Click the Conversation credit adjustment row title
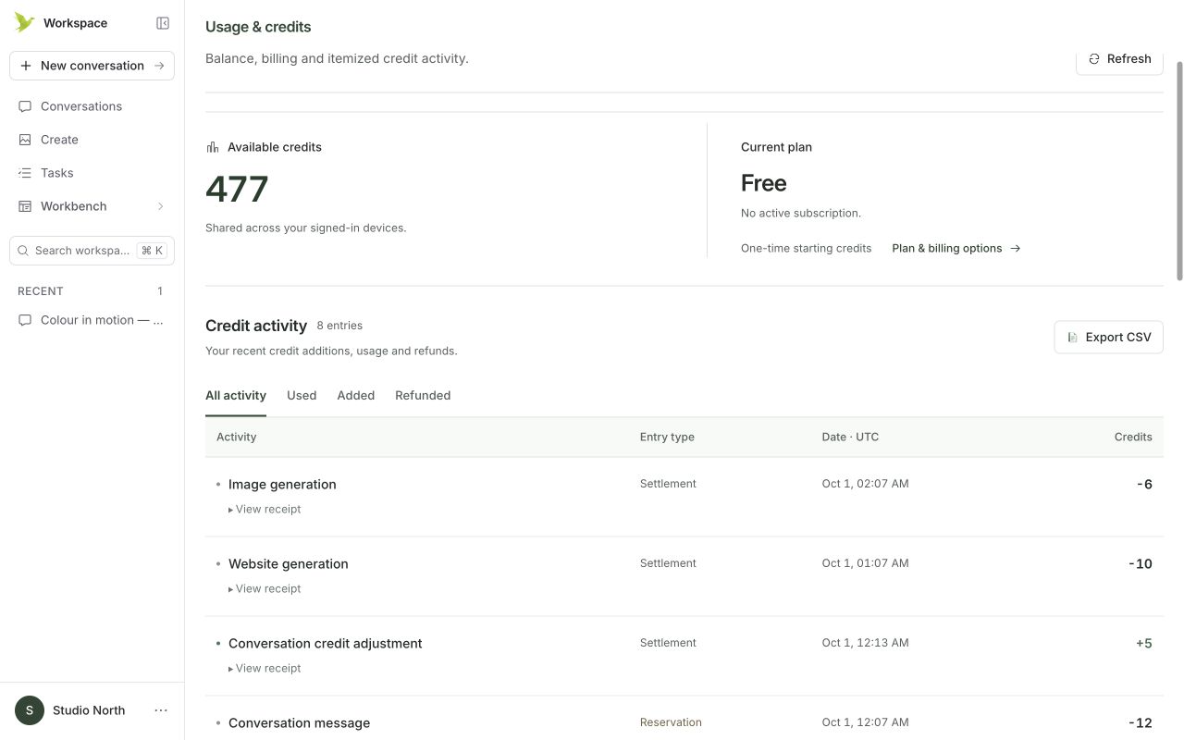The height and width of the screenshot is (740, 1184). pos(326,643)
